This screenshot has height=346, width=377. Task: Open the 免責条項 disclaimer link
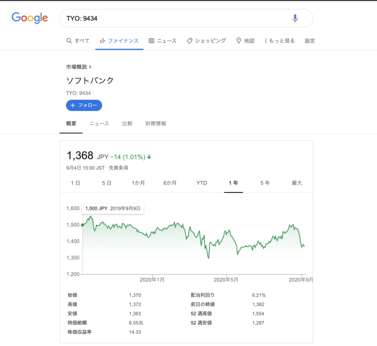118,168
